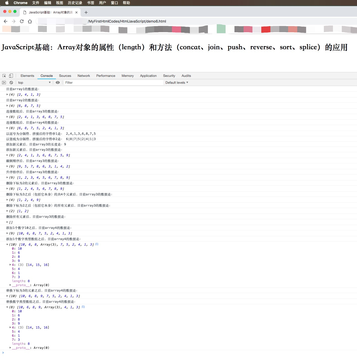
Task: Collapse the (10) [10, 6, 8, Array(3)...] array
Action: 7,245
